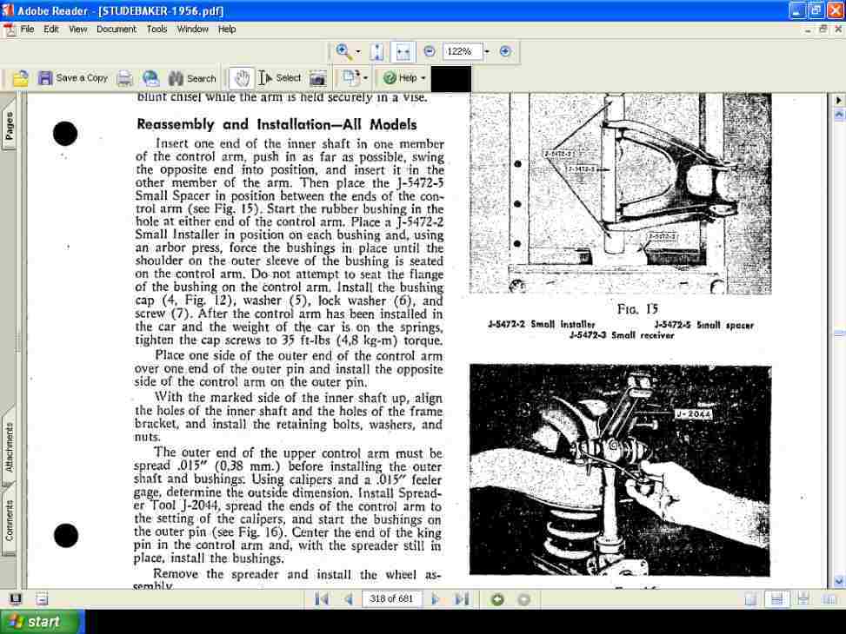Click the page number field 318 of 681
846x634 pixels.
[x=391, y=598]
